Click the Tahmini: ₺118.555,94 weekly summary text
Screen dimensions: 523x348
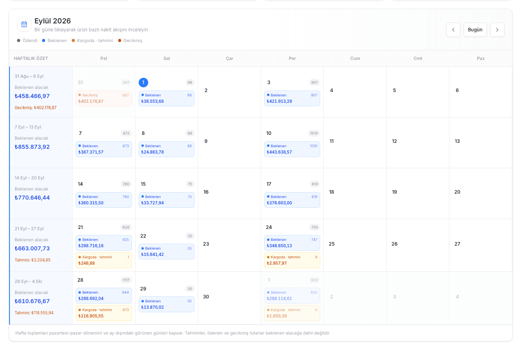click(34, 313)
